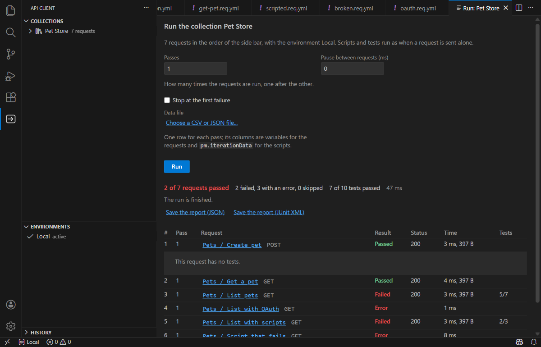
Task: Click the Copilot status bar icon
Action: pyautogui.click(x=519, y=342)
